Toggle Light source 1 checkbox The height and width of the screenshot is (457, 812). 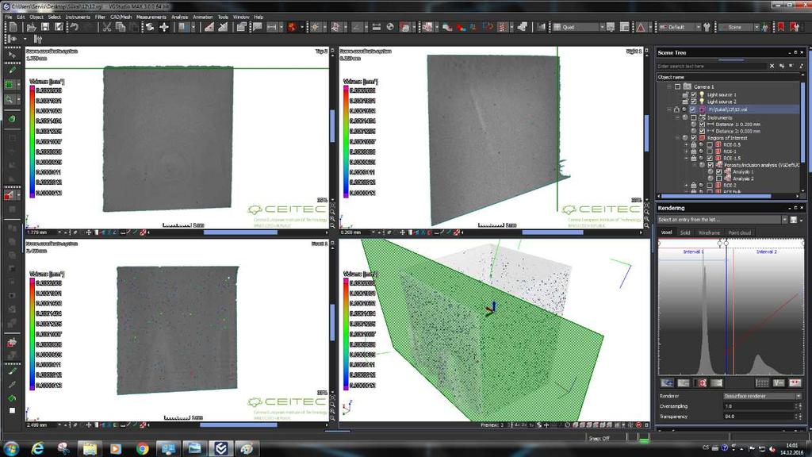point(693,95)
